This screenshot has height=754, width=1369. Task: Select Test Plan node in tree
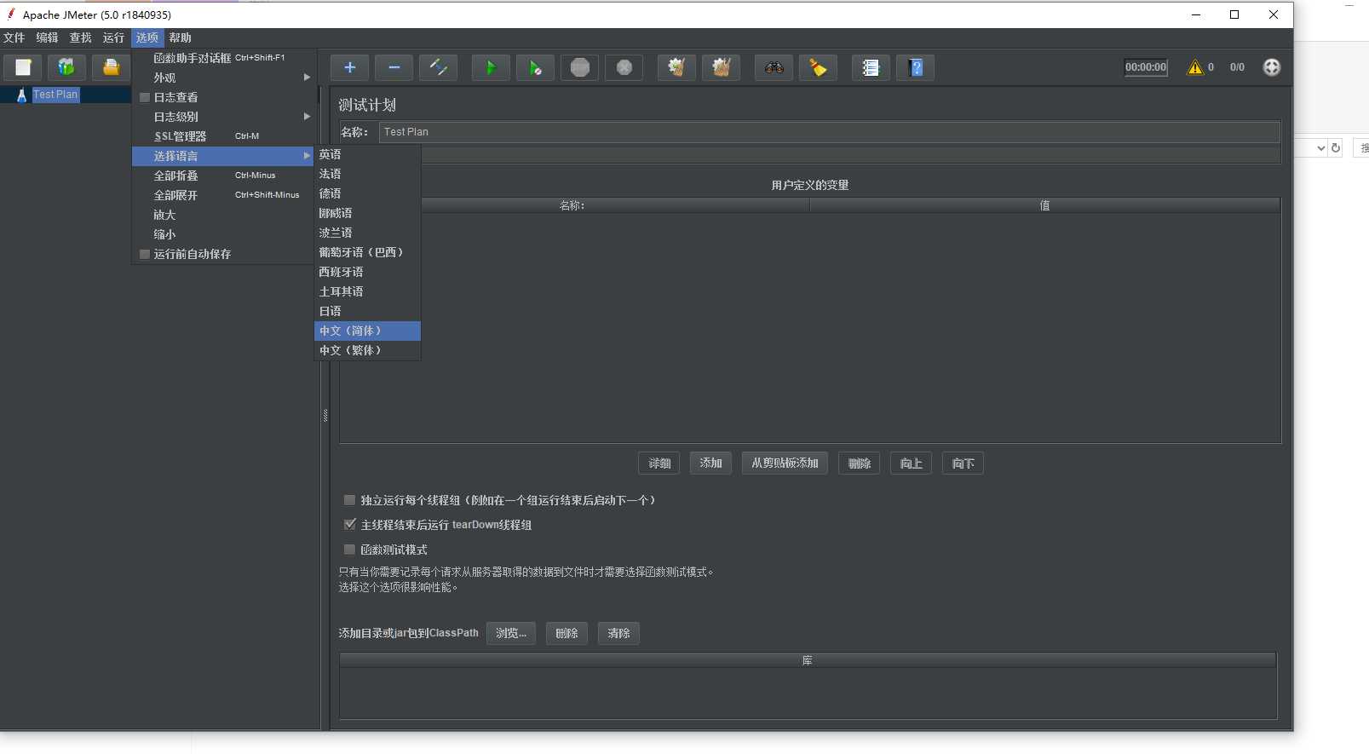tap(55, 95)
